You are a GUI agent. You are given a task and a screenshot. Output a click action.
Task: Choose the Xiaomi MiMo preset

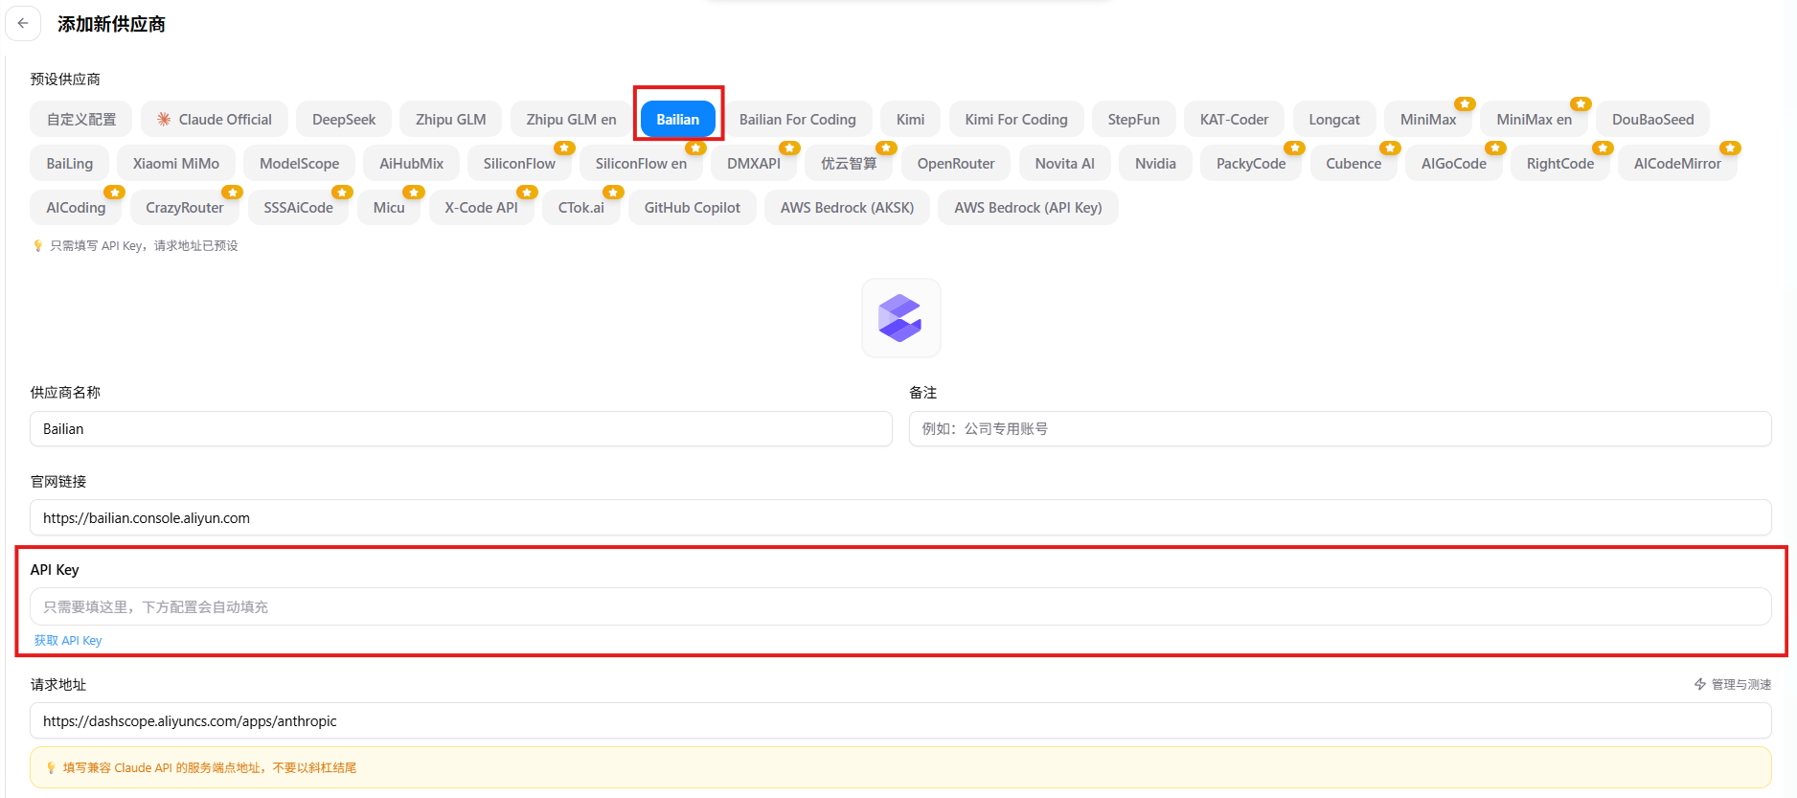coord(176,164)
